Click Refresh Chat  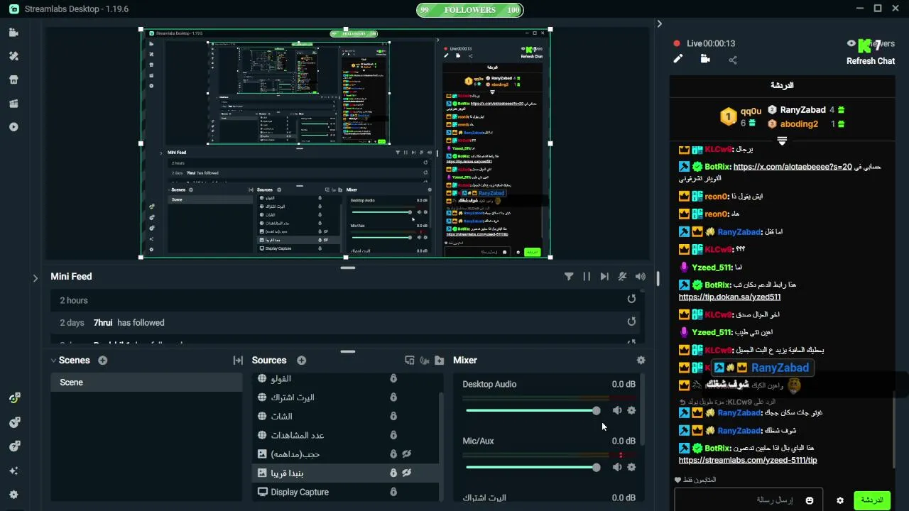[x=870, y=61]
